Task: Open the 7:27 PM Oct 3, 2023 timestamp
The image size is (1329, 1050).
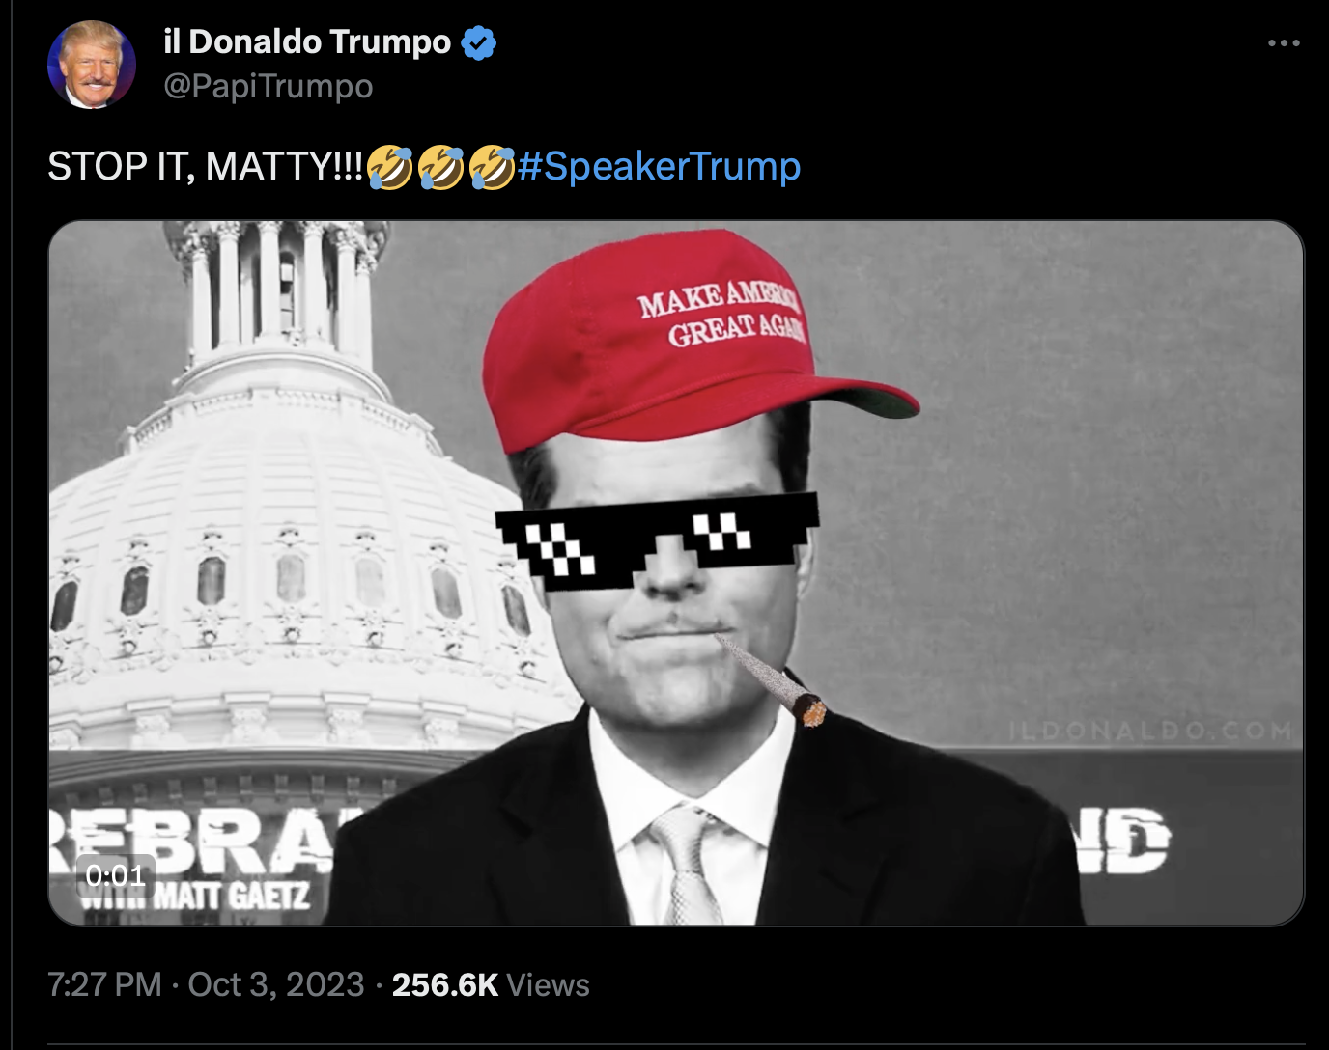Action: [206, 984]
